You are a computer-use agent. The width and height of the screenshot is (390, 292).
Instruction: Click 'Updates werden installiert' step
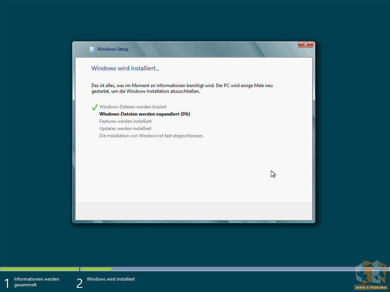click(125, 129)
